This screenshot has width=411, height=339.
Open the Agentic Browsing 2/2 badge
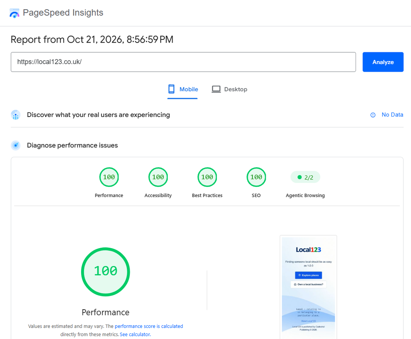305,177
